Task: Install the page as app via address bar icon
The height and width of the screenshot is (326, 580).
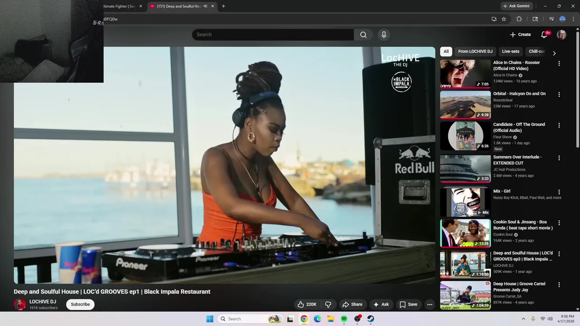Action: [494, 19]
